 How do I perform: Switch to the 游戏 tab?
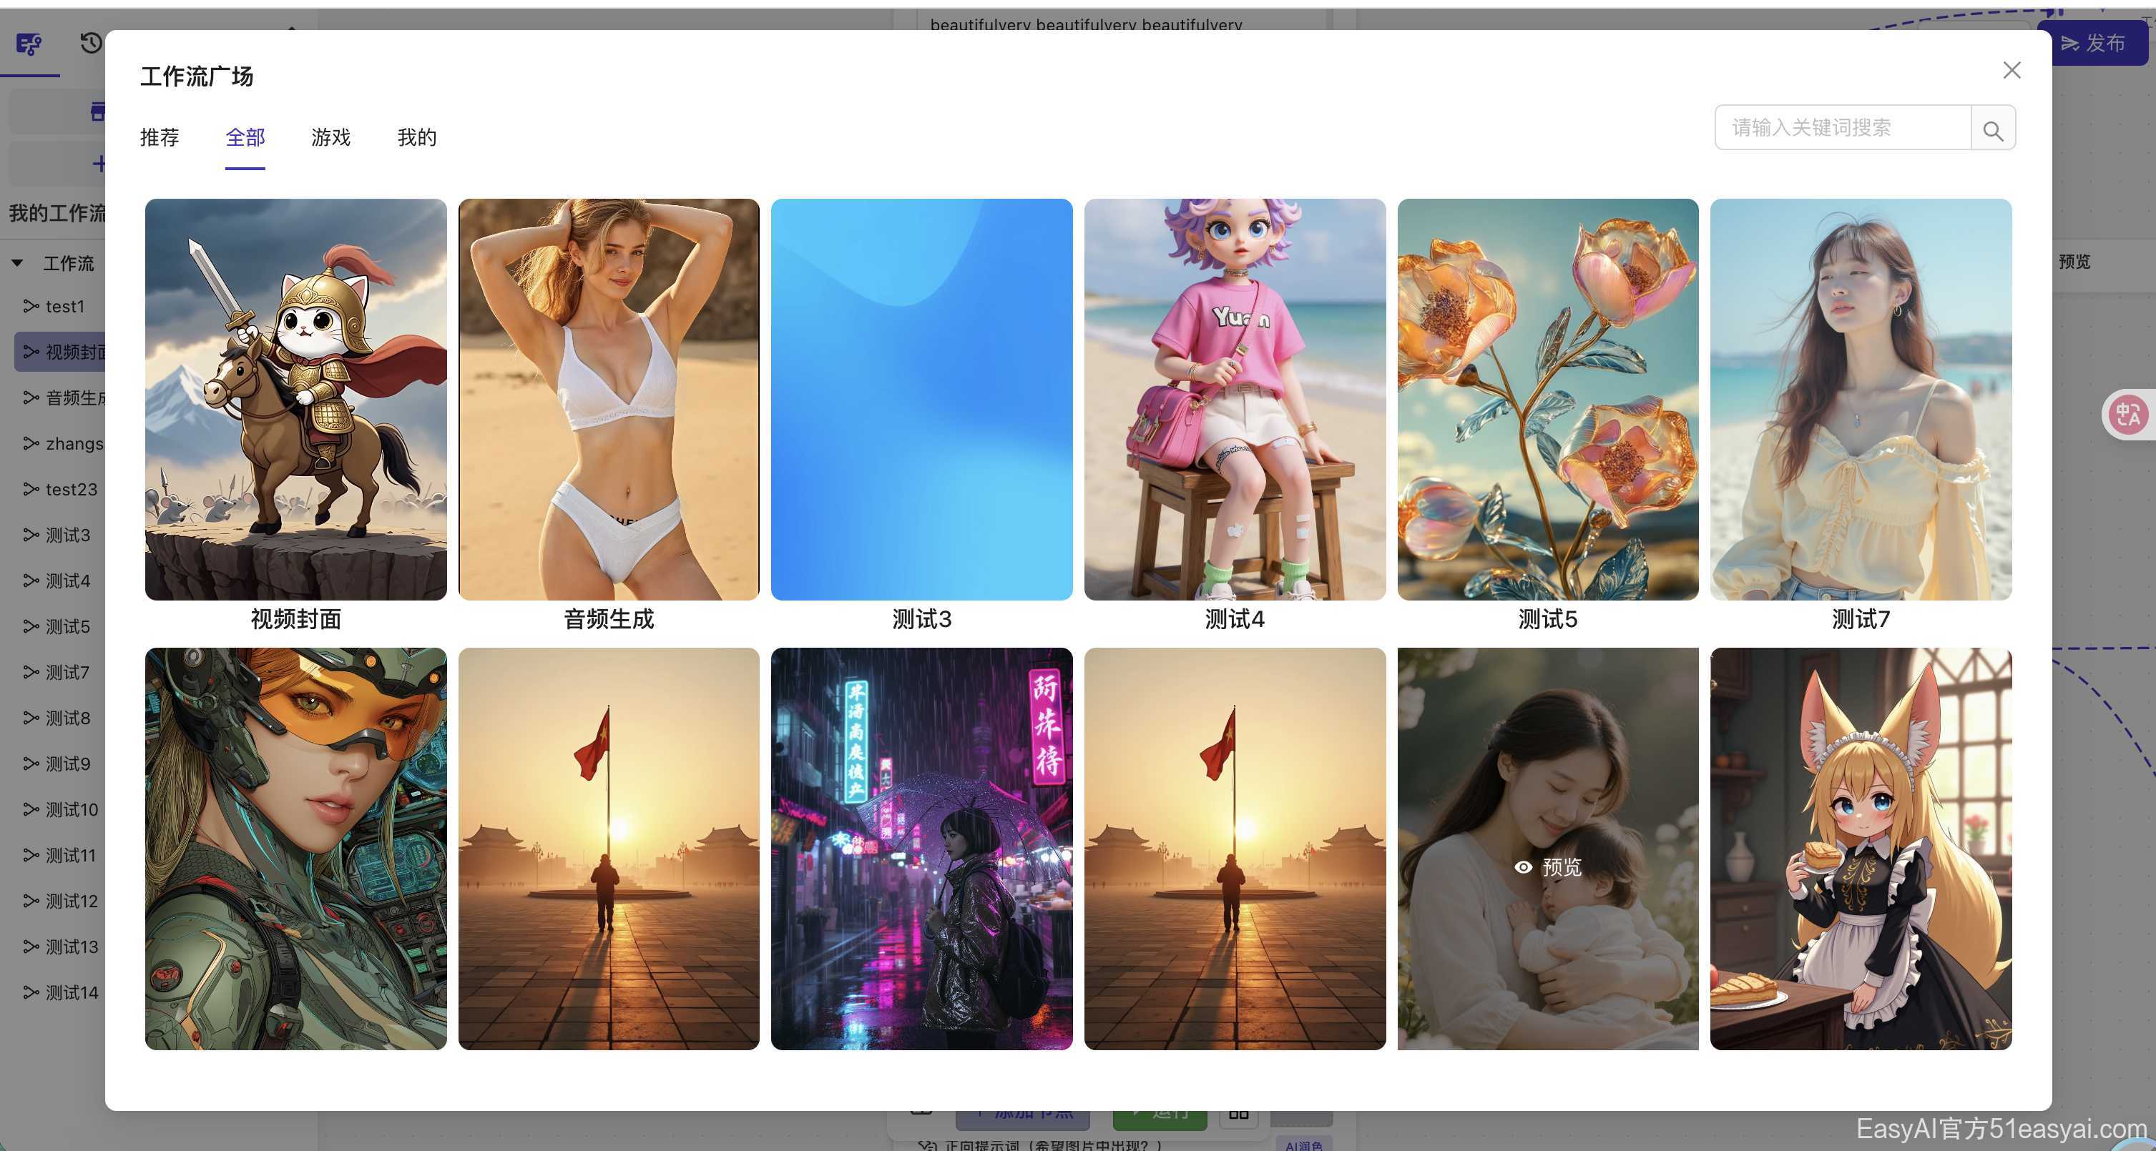(330, 137)
